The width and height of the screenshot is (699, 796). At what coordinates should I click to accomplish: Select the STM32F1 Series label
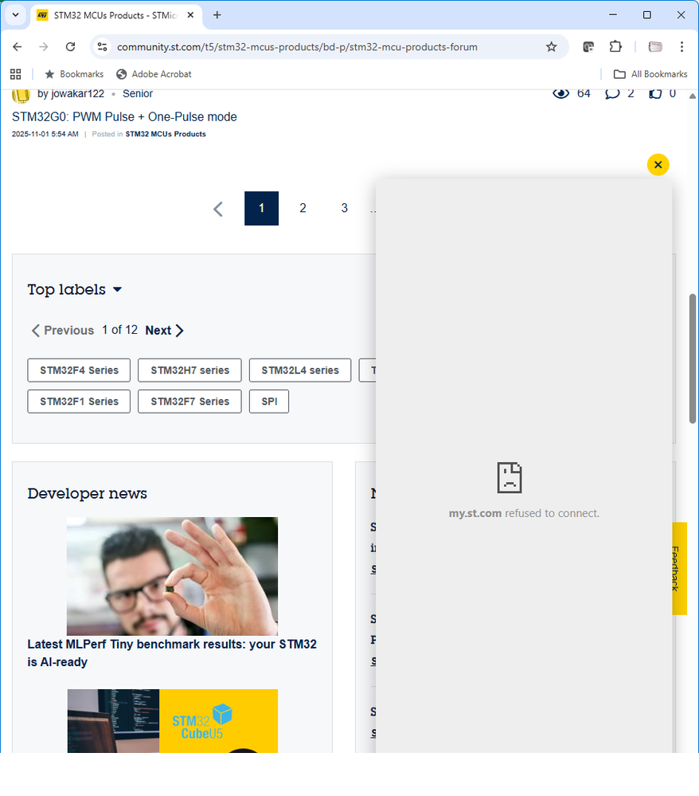[79, 402]
